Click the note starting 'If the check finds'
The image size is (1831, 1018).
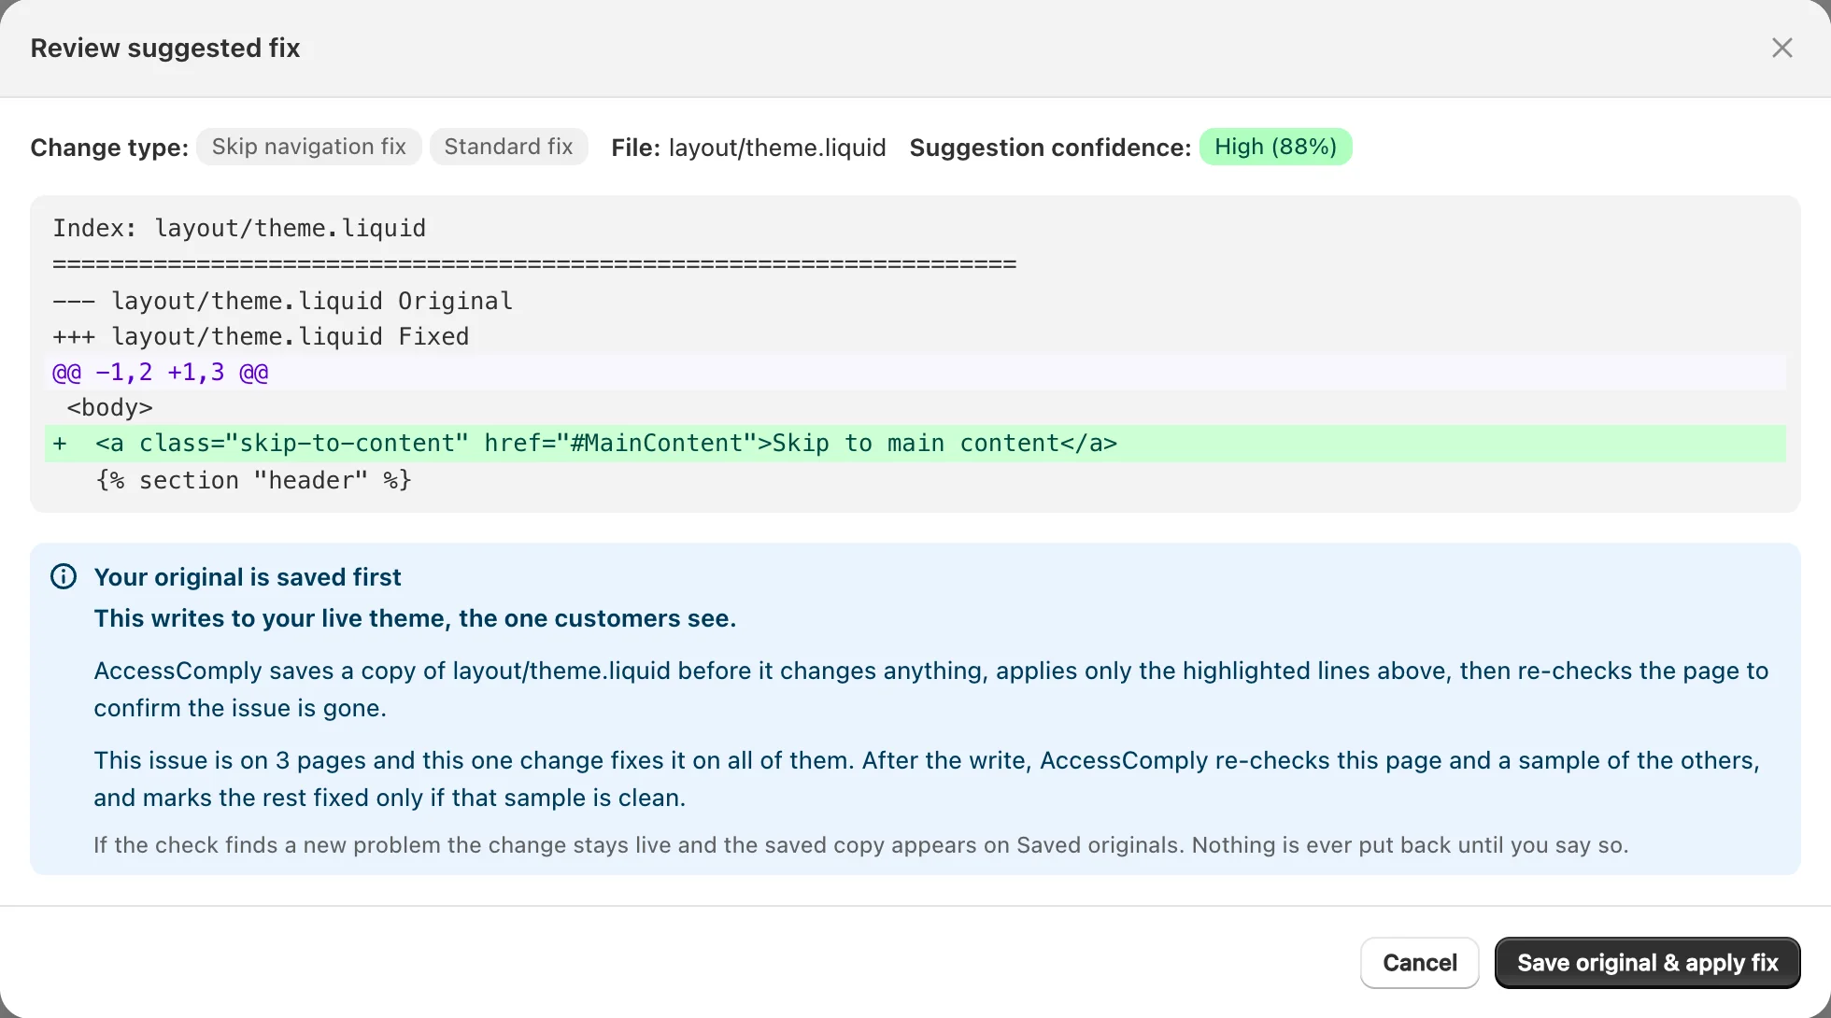860,845
